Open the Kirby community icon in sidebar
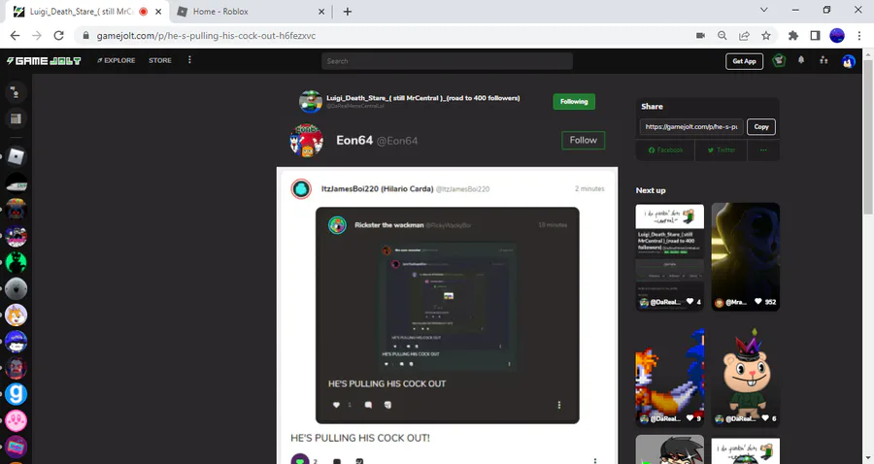Screen dimensions: 874x464 click(17, 420)
